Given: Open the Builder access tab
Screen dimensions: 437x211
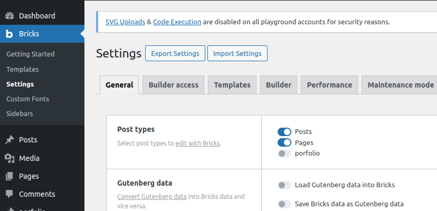Looking at the screenshot, I should (x=173, y=85).
